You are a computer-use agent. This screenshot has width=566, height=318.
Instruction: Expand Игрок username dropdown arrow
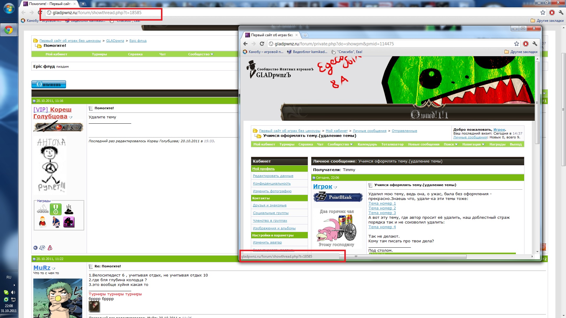[335, 187]
